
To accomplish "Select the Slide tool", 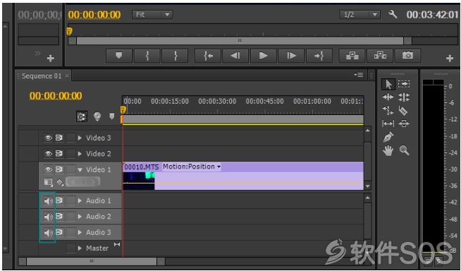I will 404,124.
